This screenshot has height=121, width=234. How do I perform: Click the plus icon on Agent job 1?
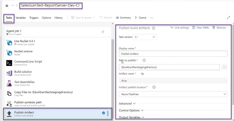click(103, 32)
